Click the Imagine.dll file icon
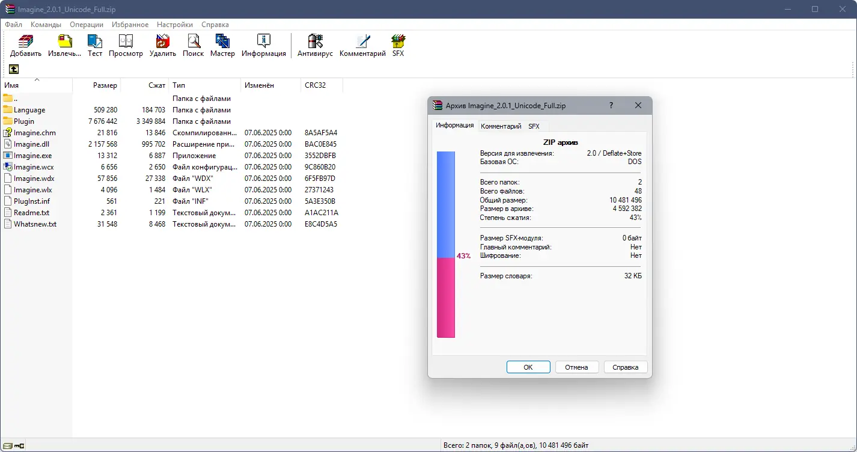Viewport: 857px width, 452px height. 8,144
